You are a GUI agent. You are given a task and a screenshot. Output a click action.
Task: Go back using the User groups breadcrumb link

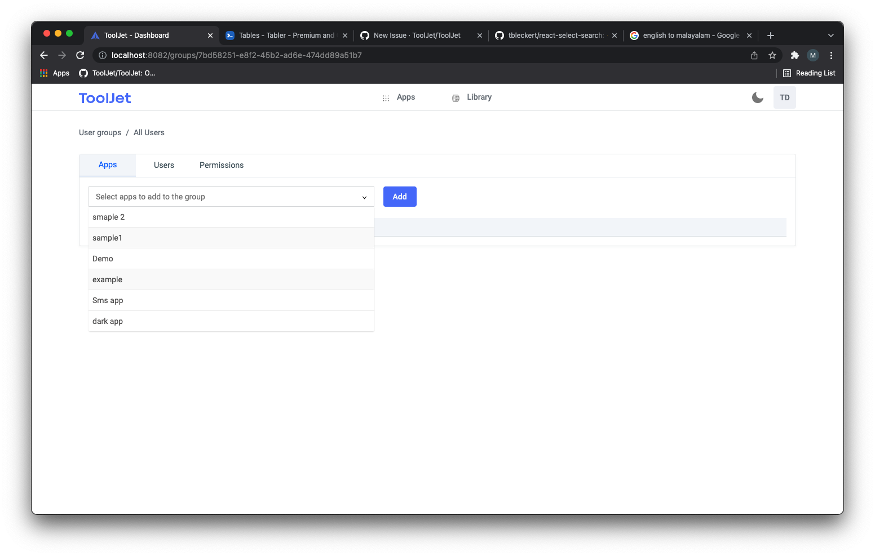(100, 132)
